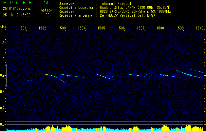Select the file name 2510181530.png
The width and height of the screenshot is (206, 131).
[x=17, y=9]
